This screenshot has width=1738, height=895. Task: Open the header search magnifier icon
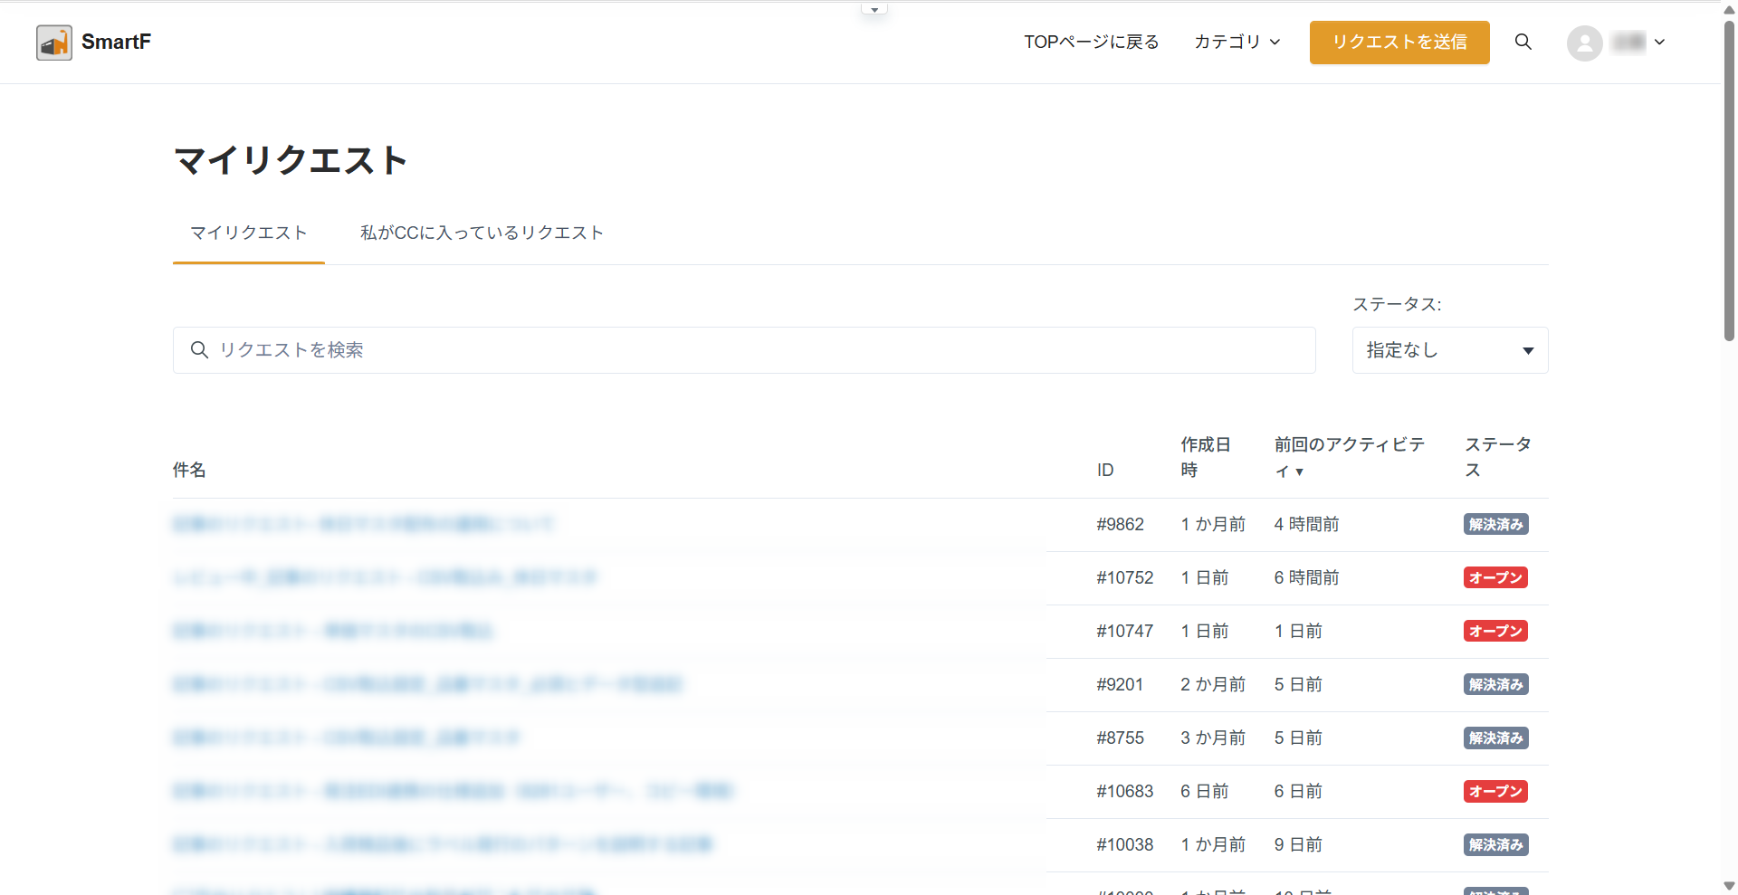coord(1523,42)
